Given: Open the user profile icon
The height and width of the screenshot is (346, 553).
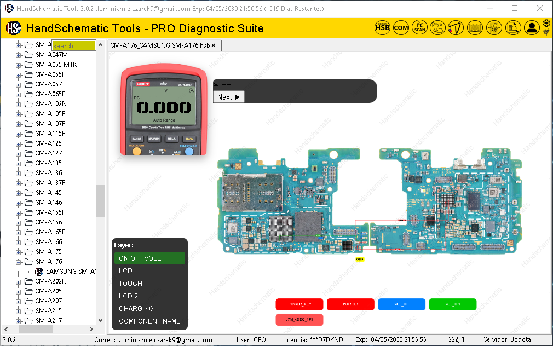Looking at the screenshot, I should click(532, 27).
